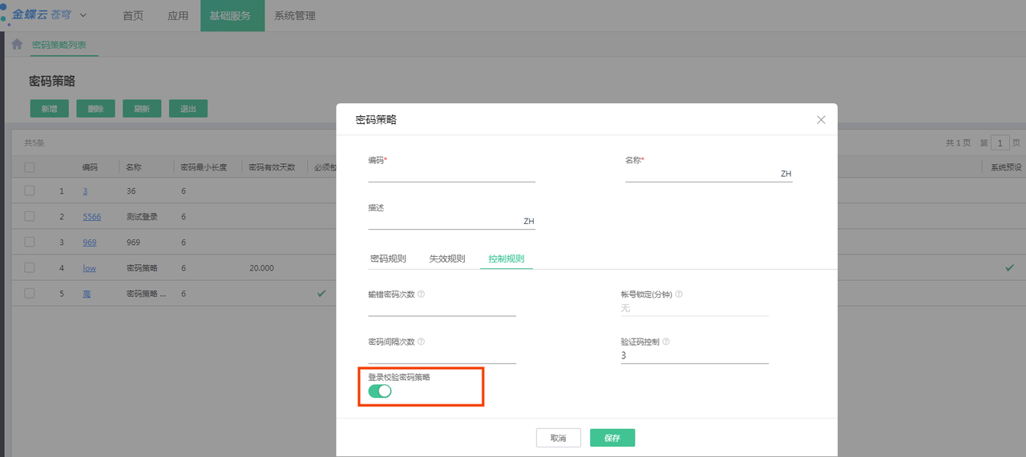Open the 应用 menu
Screen dimensions: 1026x457
178,15
